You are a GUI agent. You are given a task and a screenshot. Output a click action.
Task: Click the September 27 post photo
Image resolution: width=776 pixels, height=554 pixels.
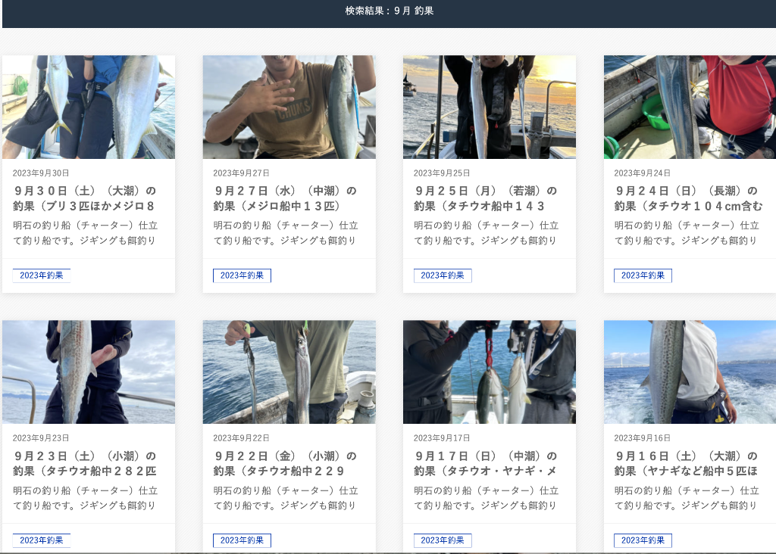pos(289,107)
